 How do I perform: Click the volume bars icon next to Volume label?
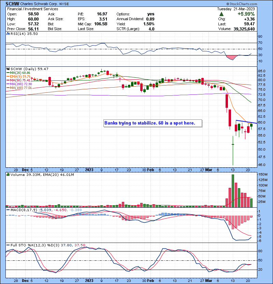[8, 175]
